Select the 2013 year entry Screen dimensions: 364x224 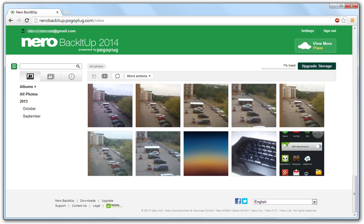click(x=24, y=101)
